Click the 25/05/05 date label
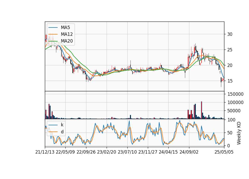Image resolution: width=249 pixels, height=179 pixels. (224, 152)
